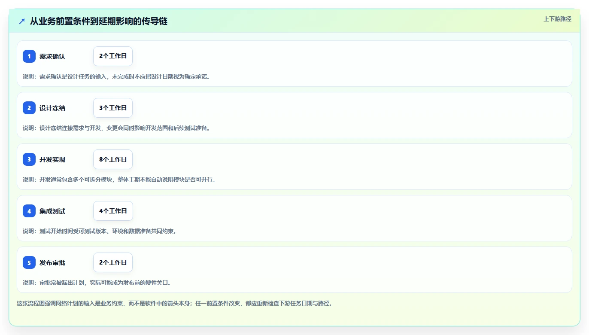Image resolution: width=589 pixels, height=335 pixels.
Task: Click the 3个工作日 duration pill
Action: click(113, 108)
